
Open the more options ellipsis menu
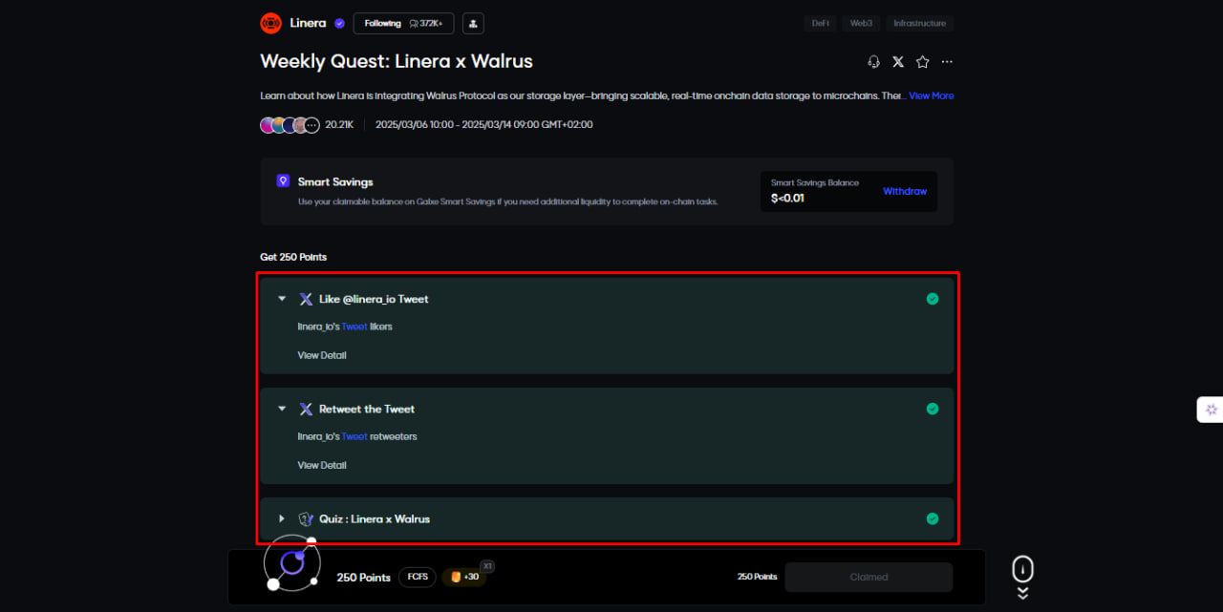(947, 61)
